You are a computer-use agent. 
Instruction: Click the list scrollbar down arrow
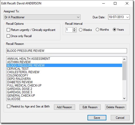coord(124,98)
